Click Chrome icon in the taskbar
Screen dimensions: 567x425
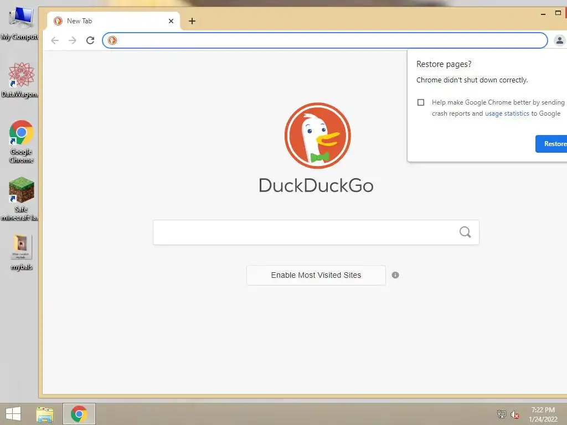pos(79,414)
